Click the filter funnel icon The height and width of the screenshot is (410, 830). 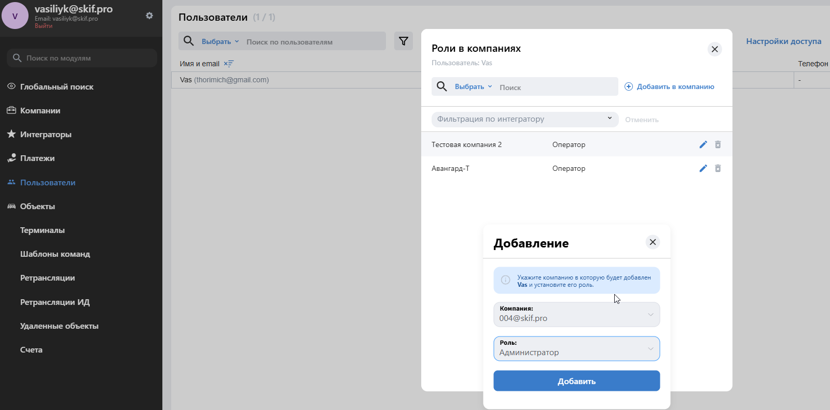403,41
